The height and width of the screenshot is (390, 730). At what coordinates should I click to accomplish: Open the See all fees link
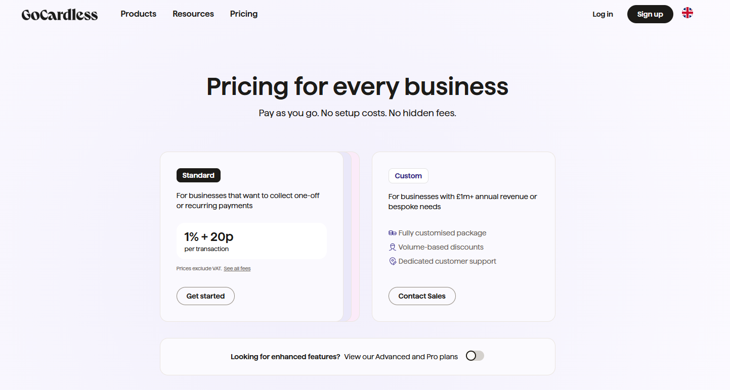point(237,268)
